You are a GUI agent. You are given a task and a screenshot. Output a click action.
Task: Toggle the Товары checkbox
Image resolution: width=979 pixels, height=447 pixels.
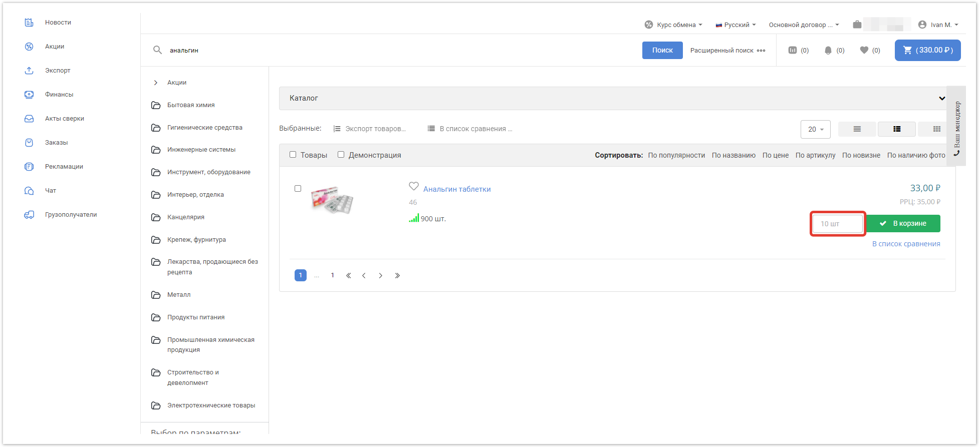[x=293, y=155]
